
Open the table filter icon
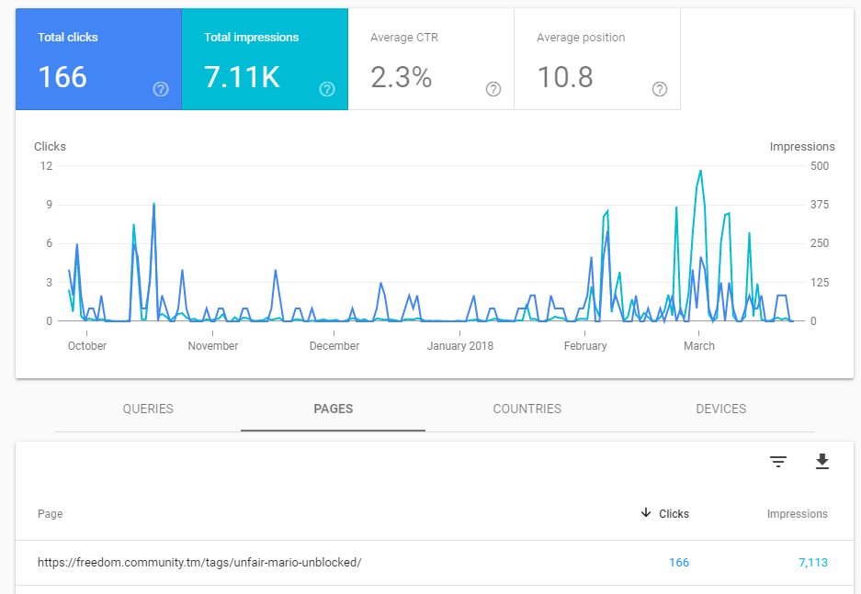click(778, 462)
